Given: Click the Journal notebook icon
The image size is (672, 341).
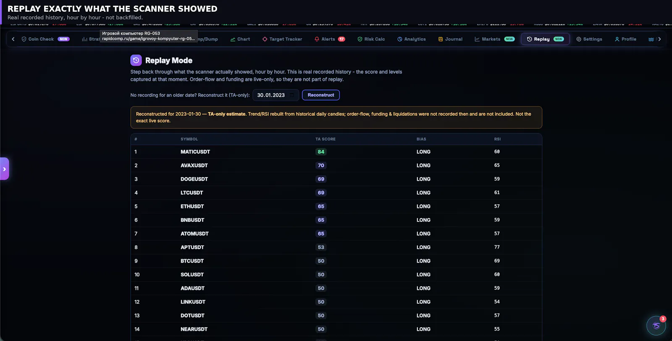Looking at the screenshot, I should click(x=441, y=39).
